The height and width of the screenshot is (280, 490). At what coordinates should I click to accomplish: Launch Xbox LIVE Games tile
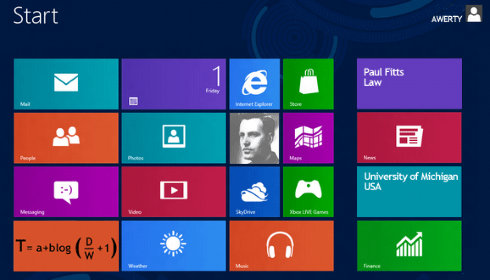[309, 192]
